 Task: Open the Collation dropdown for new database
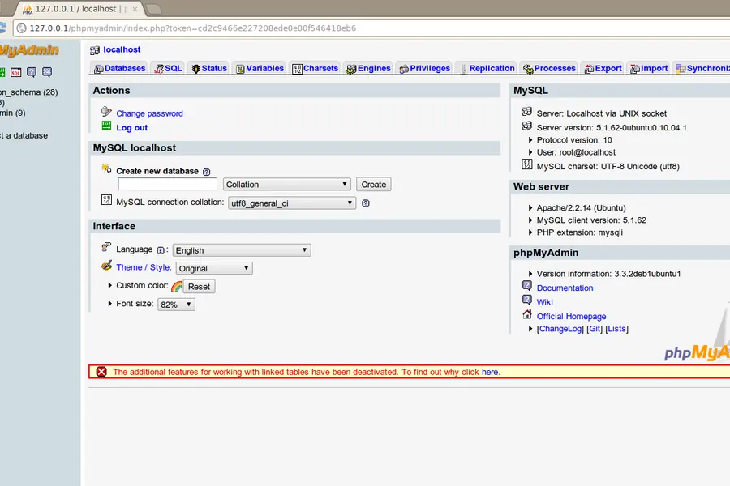tap(287, 185)
